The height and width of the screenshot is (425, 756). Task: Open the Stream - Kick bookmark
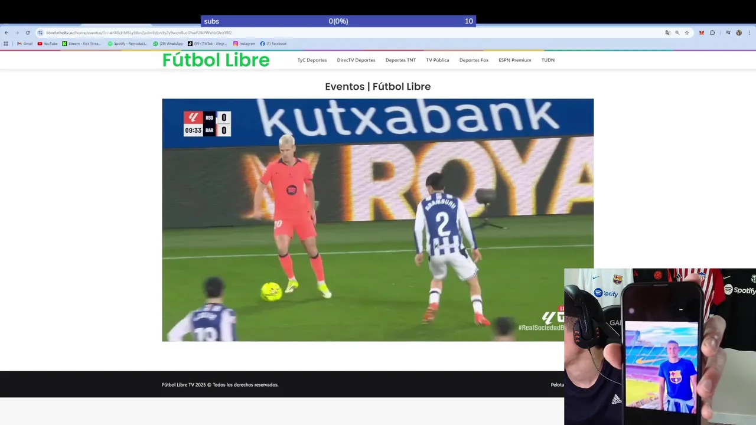pyautogui.click(x=82, y=44)
